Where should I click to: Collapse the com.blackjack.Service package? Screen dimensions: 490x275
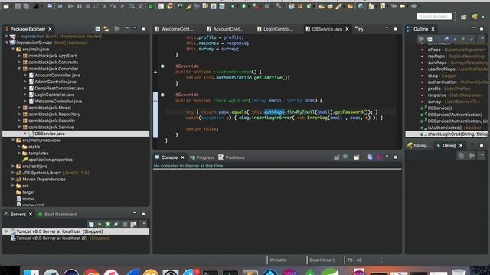[x=19, y=128]
